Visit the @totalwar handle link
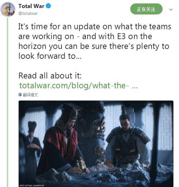 pos(28,13)
